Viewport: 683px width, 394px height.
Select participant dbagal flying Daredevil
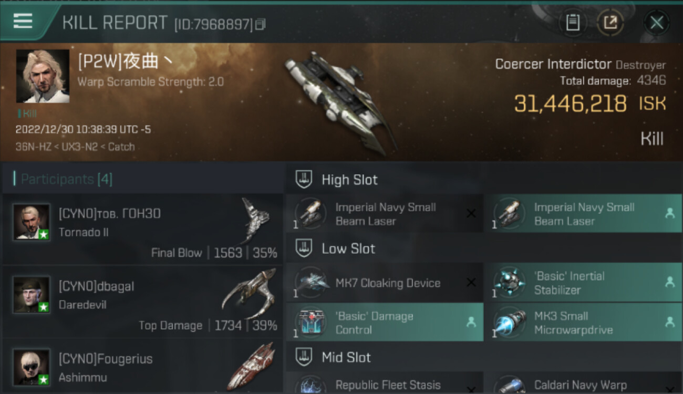coord(142,302)
